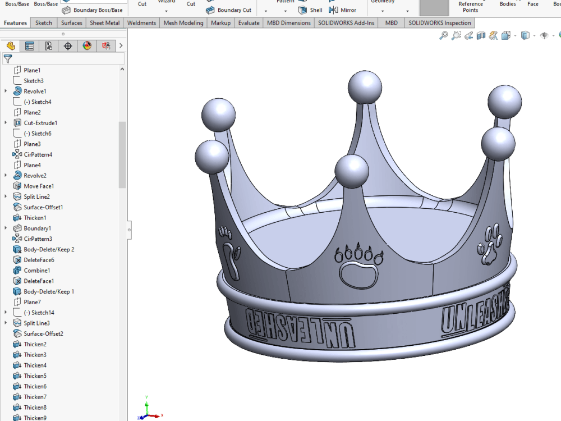Open the Hide/Show Items dropdown arrow

click(553, 35)
